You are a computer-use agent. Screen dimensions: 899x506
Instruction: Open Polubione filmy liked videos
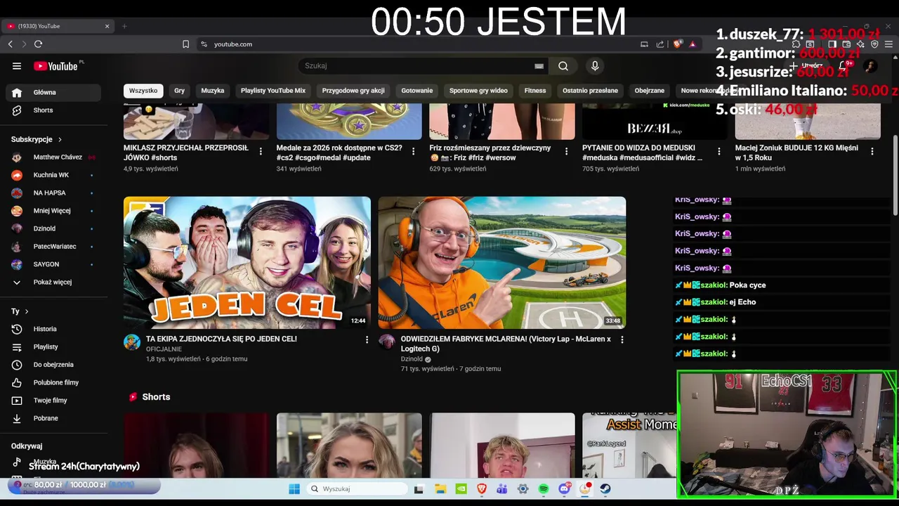click(x=53, y=382)
